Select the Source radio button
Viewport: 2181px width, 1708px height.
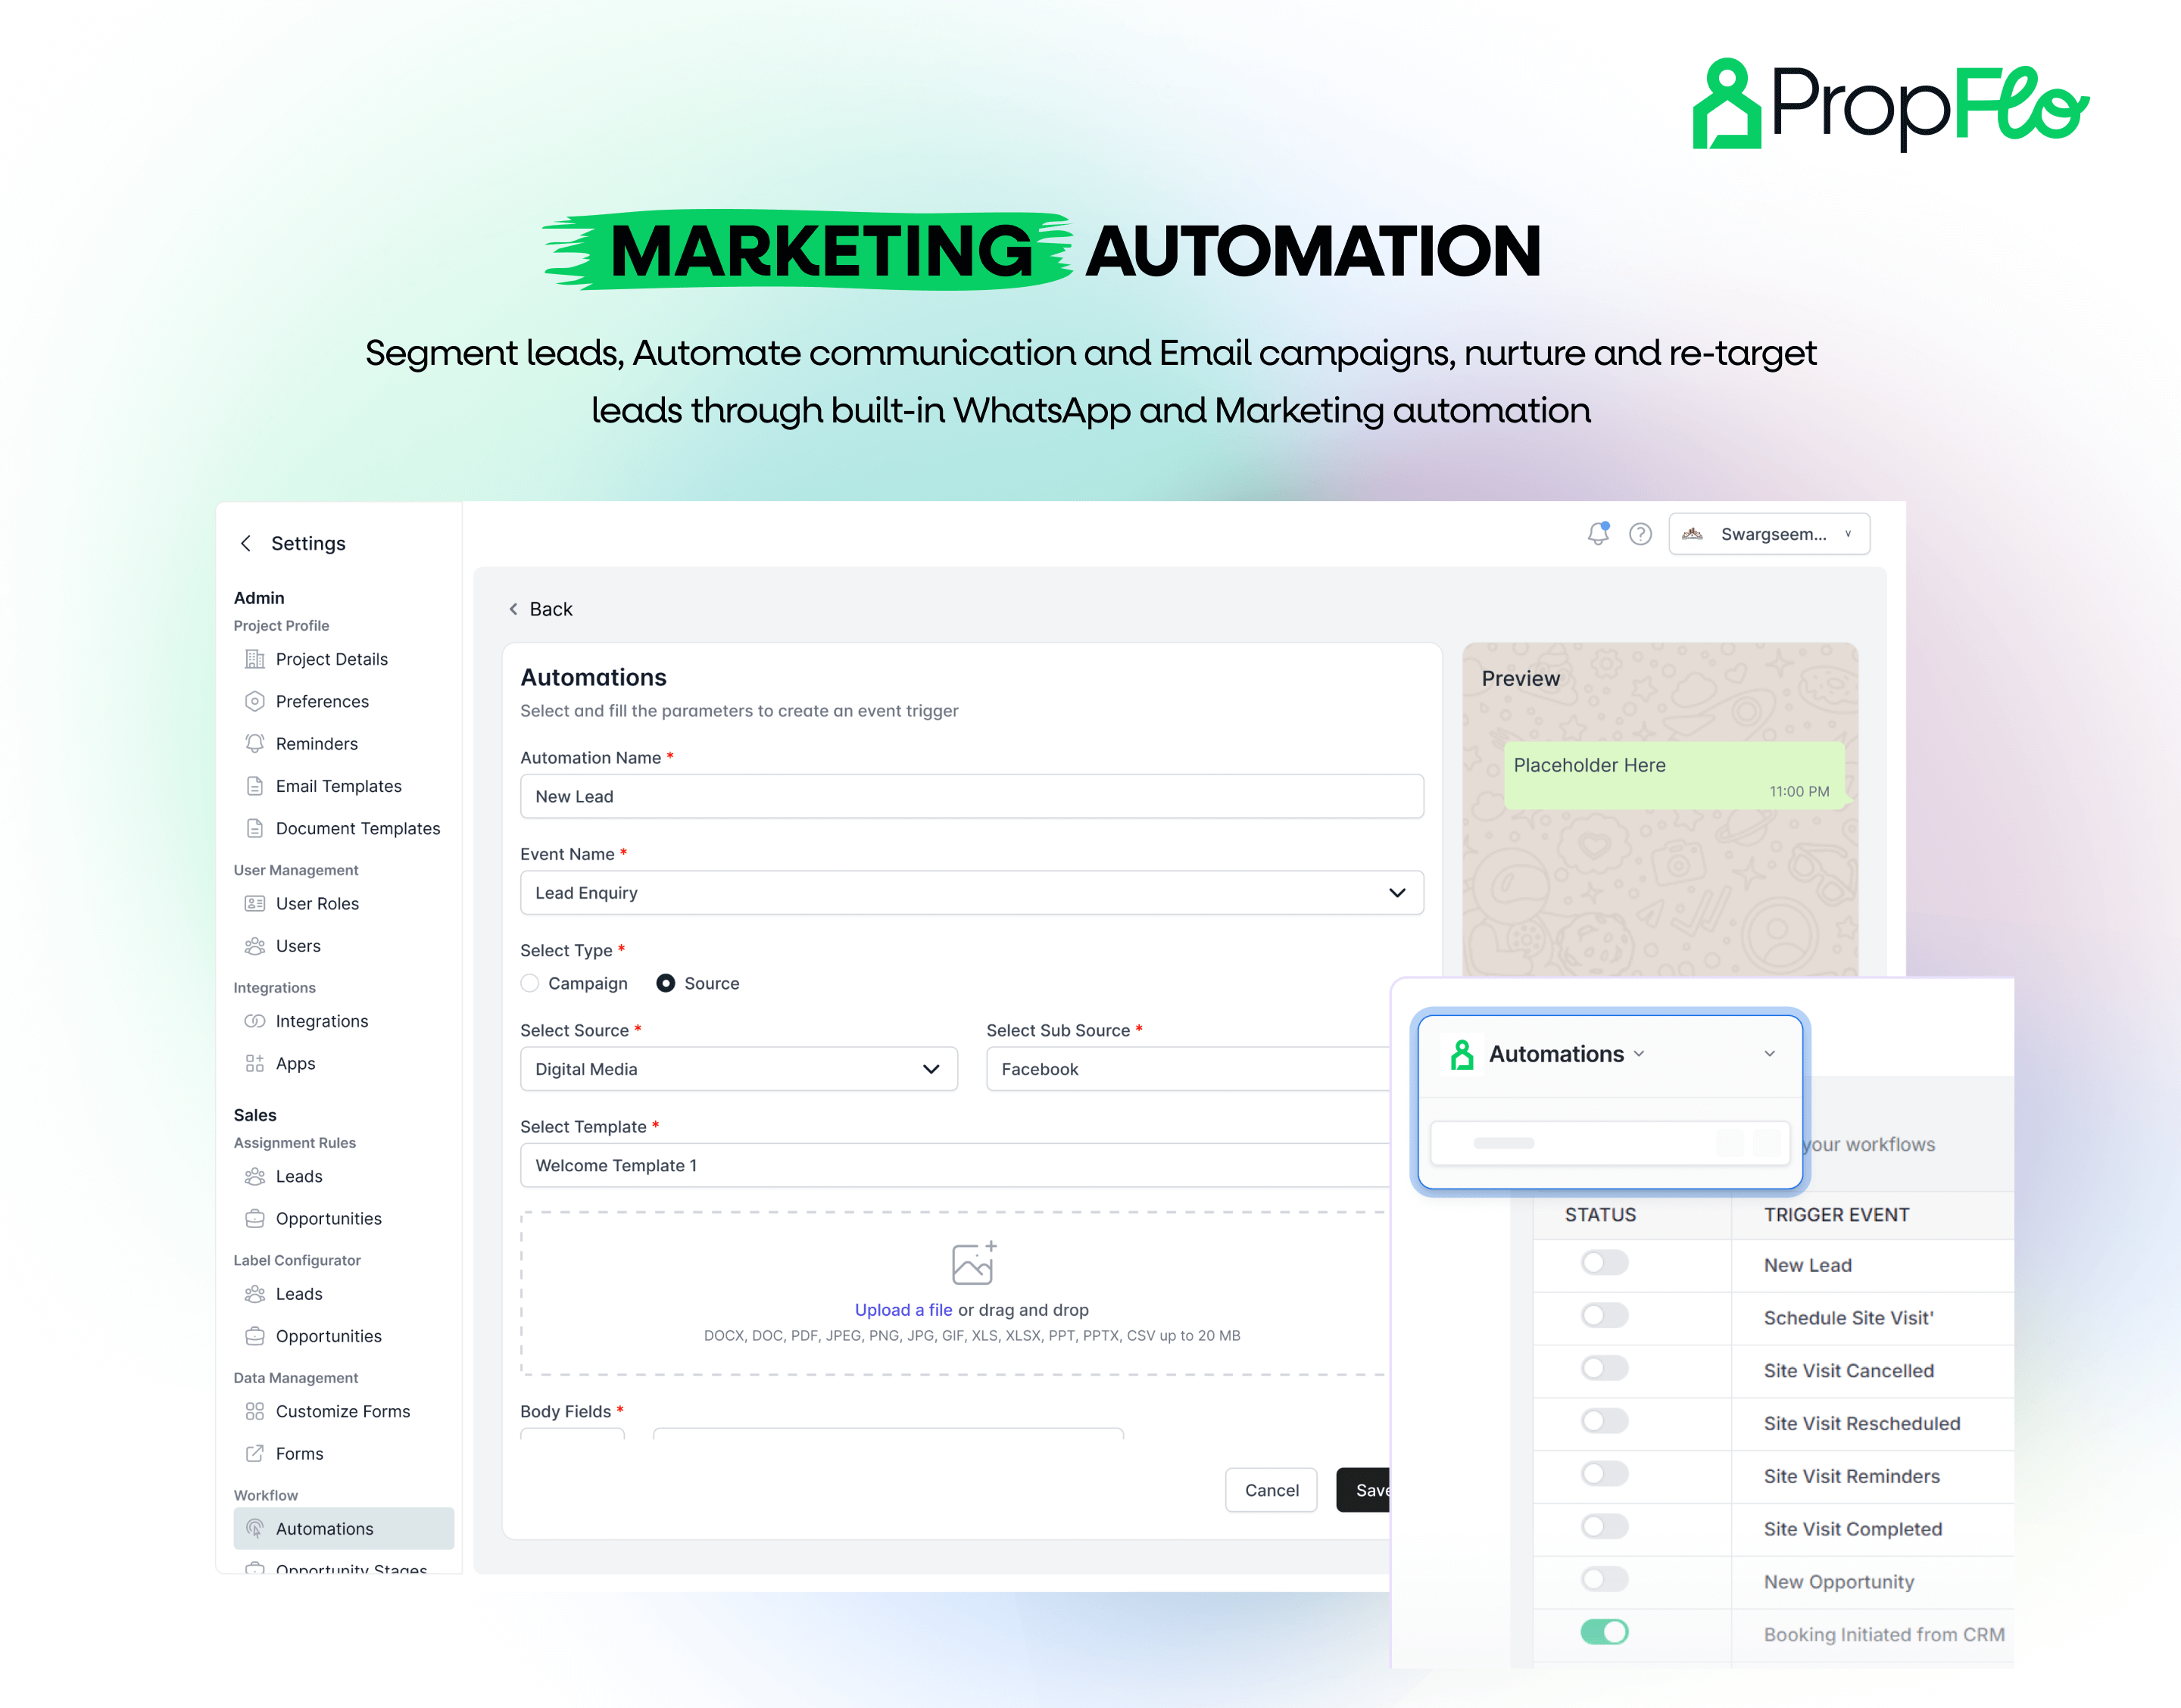tap(665, 983)
